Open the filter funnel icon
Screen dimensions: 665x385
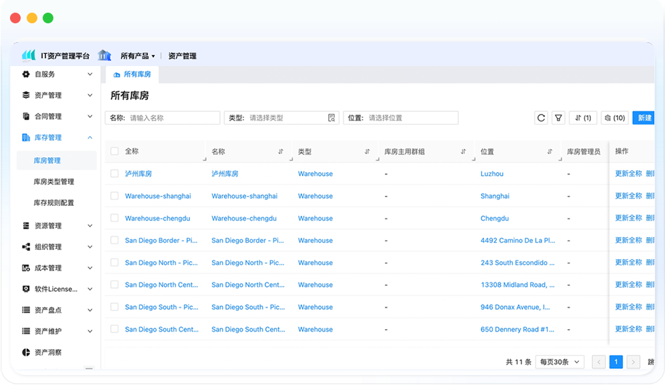pos(559,118)
